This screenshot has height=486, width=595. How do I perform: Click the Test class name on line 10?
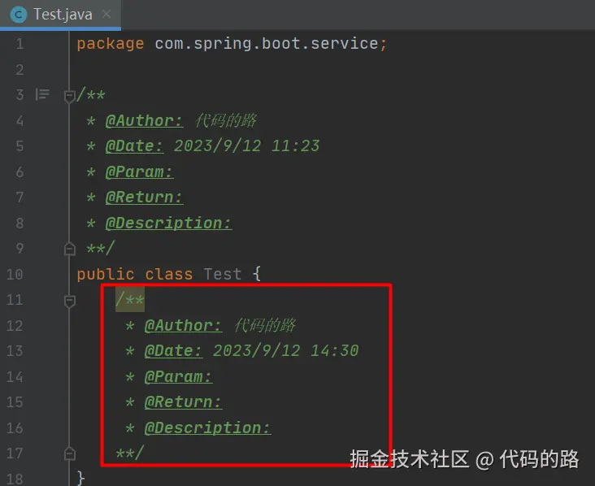[222, 274]
